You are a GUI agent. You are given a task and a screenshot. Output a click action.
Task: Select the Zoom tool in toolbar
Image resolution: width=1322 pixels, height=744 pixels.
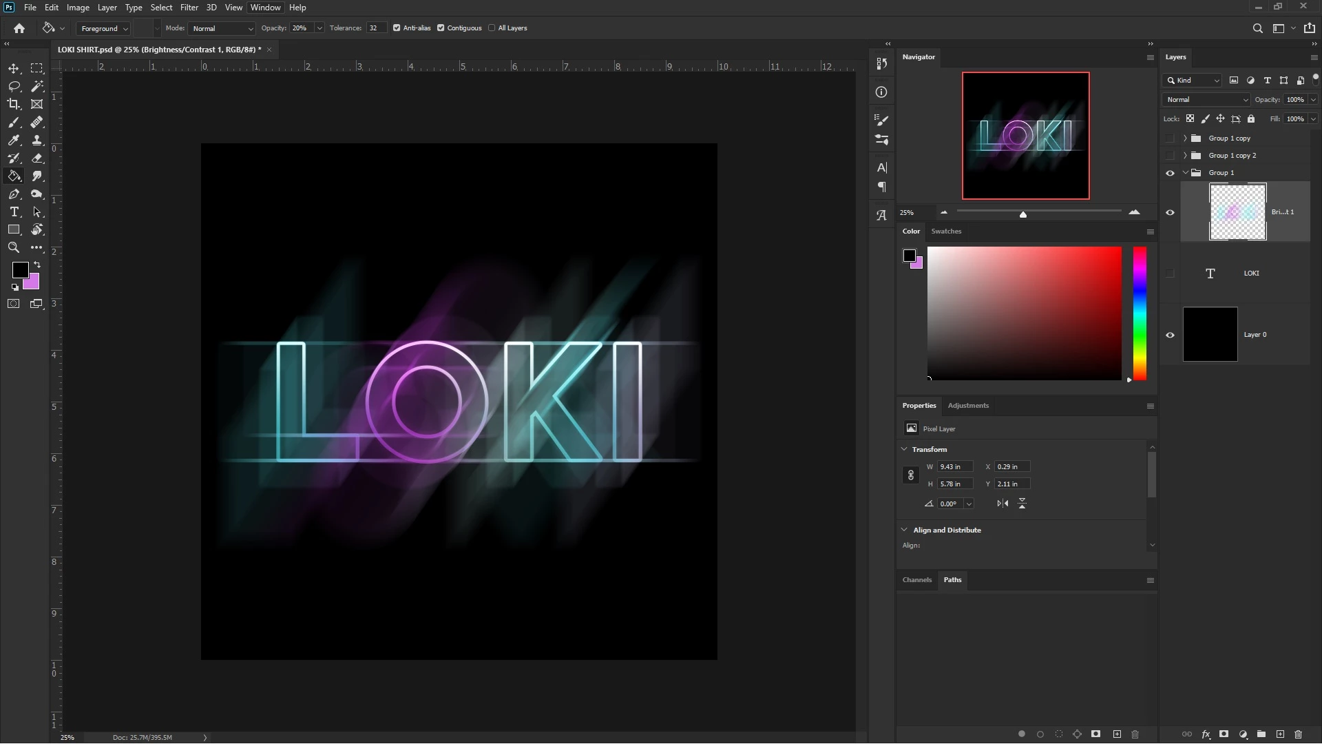click(14, 247)
